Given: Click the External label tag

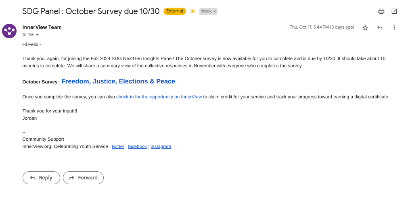Looking at the screenshot, I should click(x=174, y=11).
